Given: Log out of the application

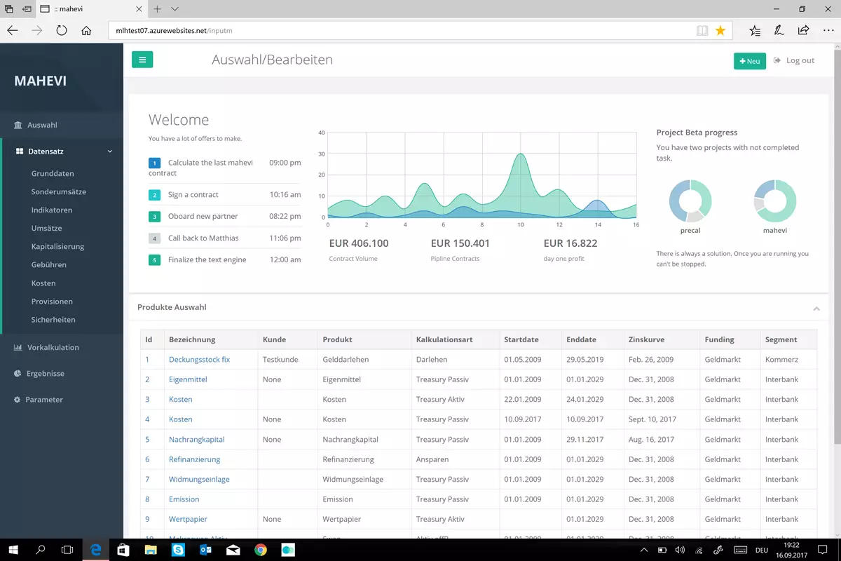Looking at the screenshot, I should (794, 60).
